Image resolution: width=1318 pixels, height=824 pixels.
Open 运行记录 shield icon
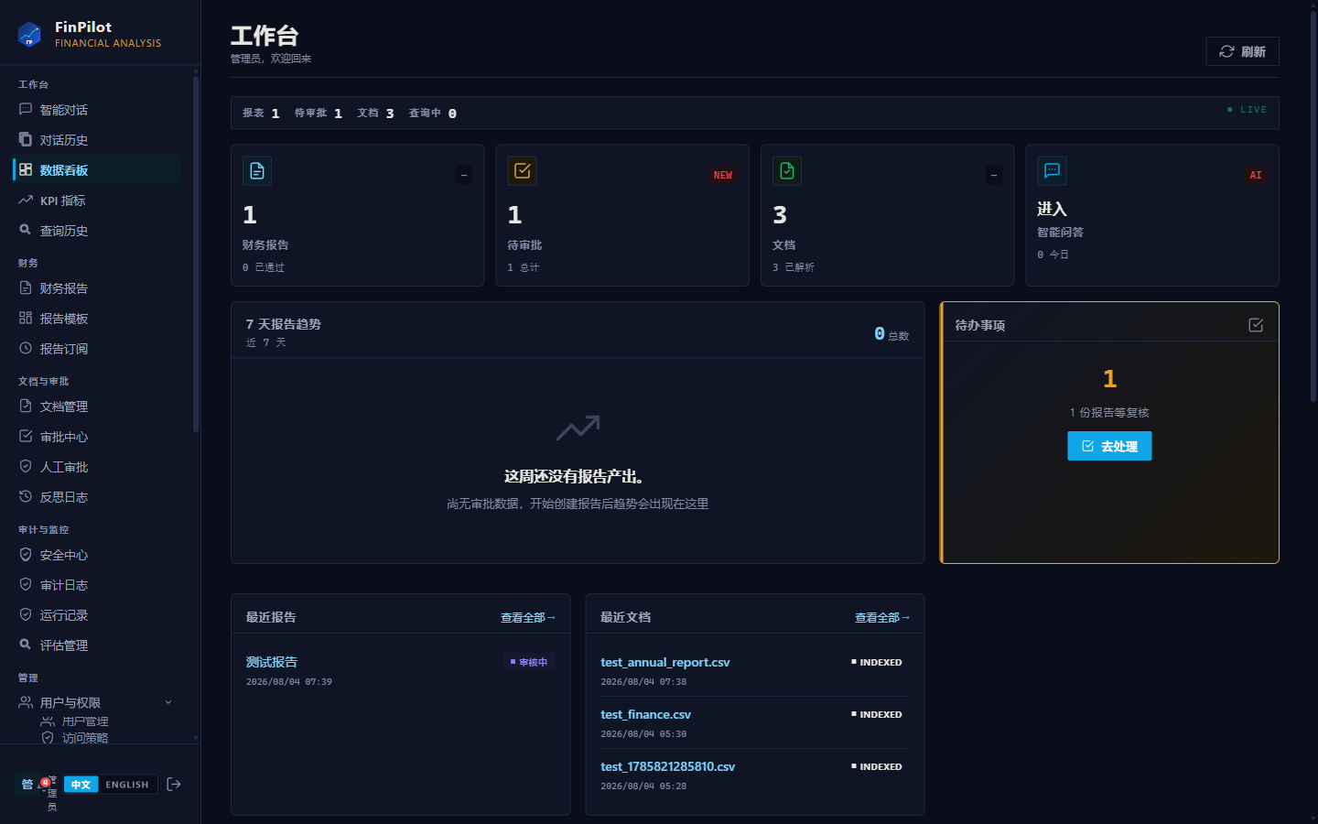point(26,614)
